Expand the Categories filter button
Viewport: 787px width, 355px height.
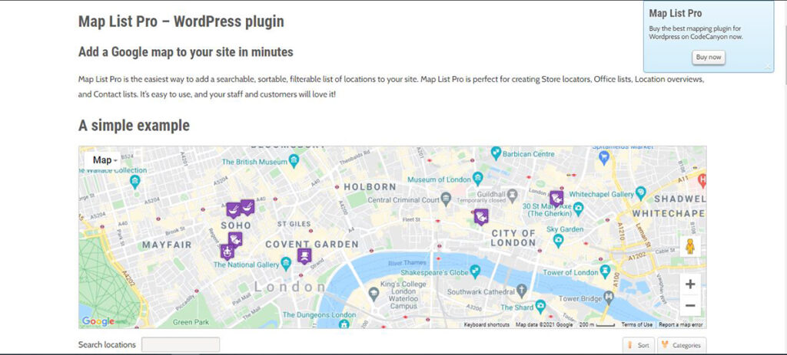point(681,345)
